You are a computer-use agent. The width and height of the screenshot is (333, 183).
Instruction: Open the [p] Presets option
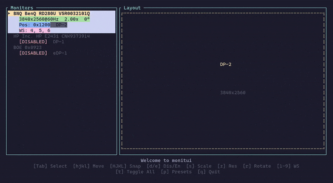coord(176,172)
